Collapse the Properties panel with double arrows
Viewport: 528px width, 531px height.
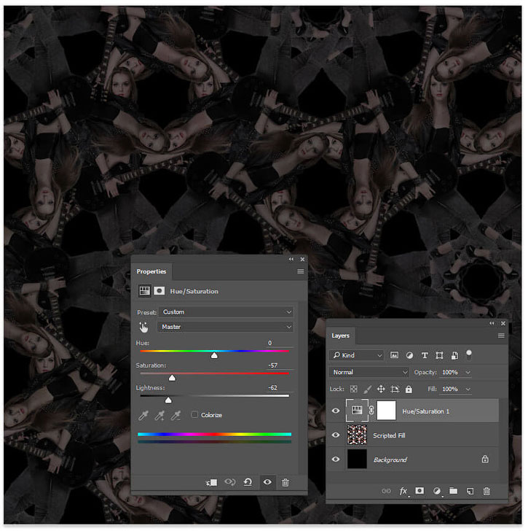[292, 260]
